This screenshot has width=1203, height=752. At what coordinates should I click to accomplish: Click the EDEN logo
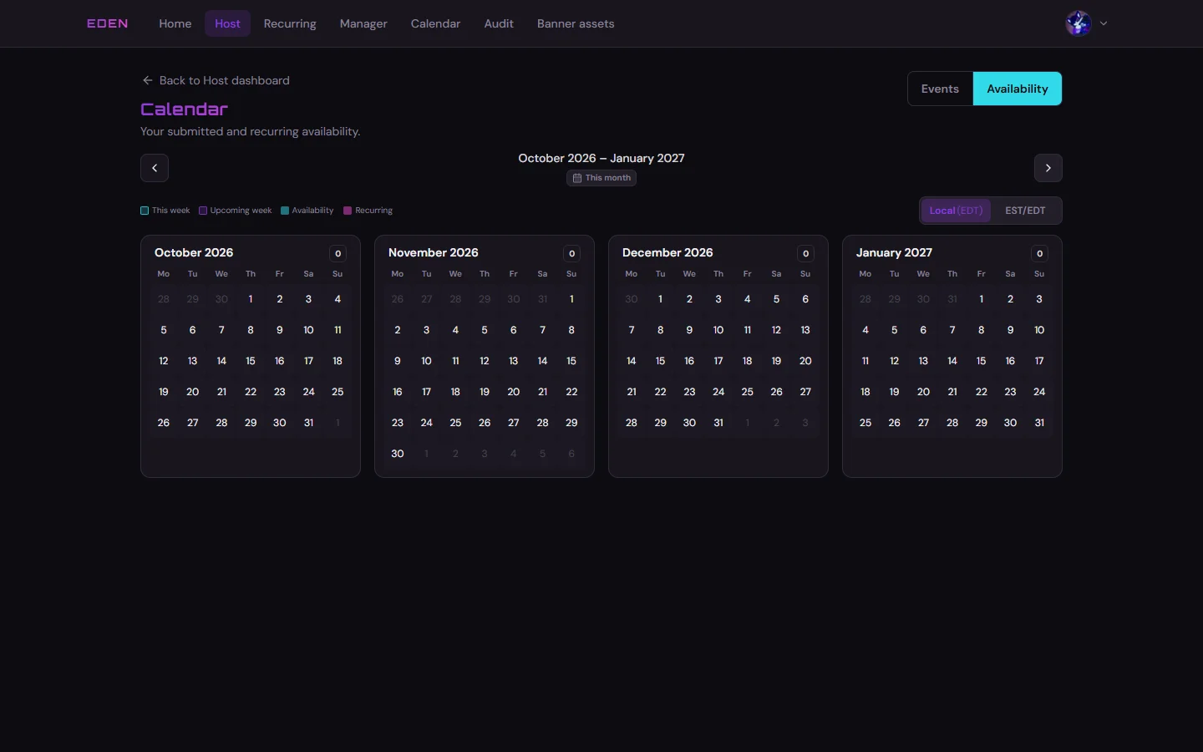[108, 23]
